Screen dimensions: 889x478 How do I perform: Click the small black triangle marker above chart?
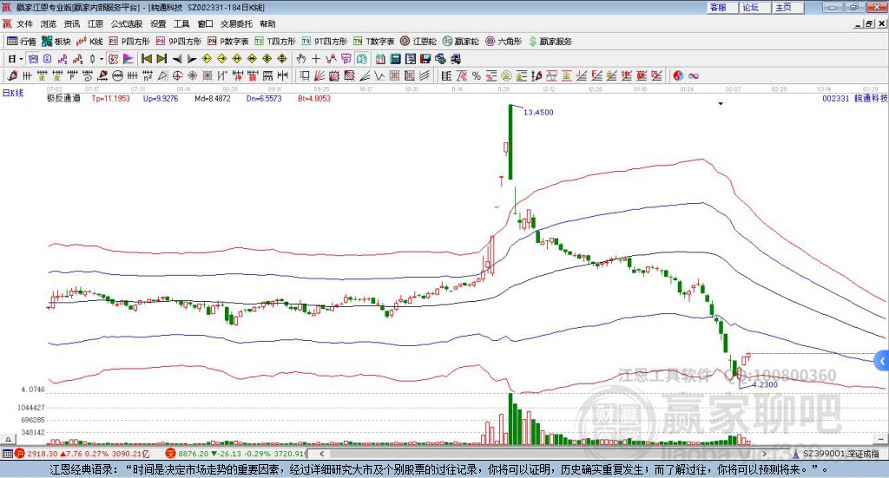pos(721,103)
